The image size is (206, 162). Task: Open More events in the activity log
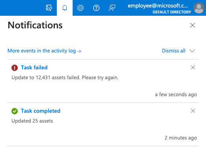(x=44, y=51)
